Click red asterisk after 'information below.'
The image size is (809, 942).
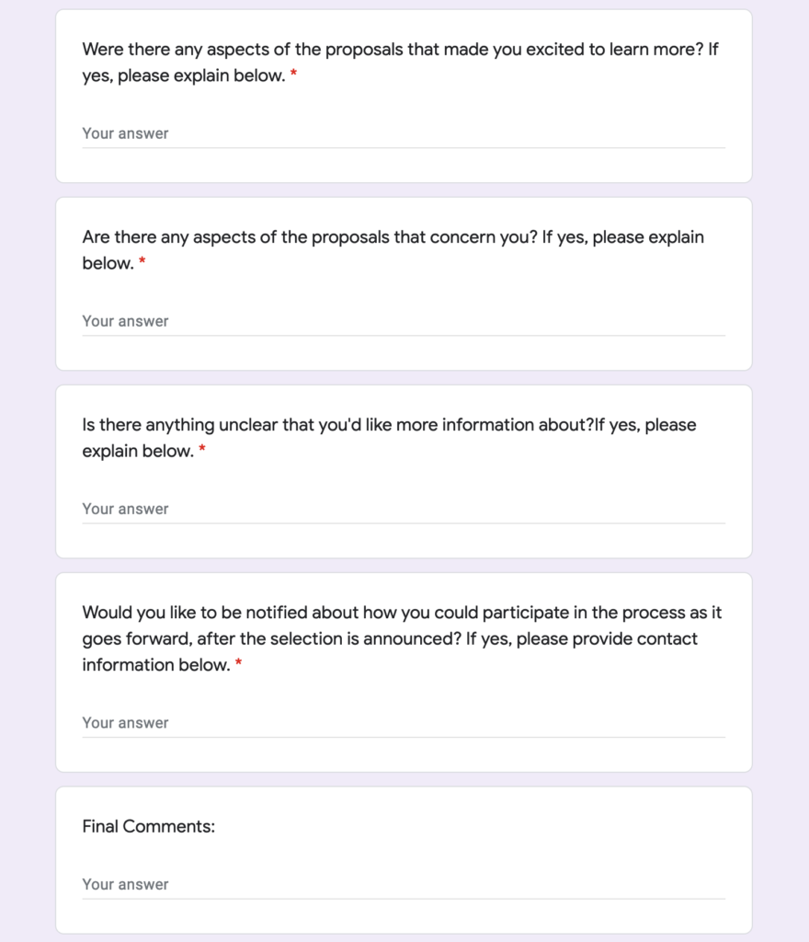[x=238, y=662]
